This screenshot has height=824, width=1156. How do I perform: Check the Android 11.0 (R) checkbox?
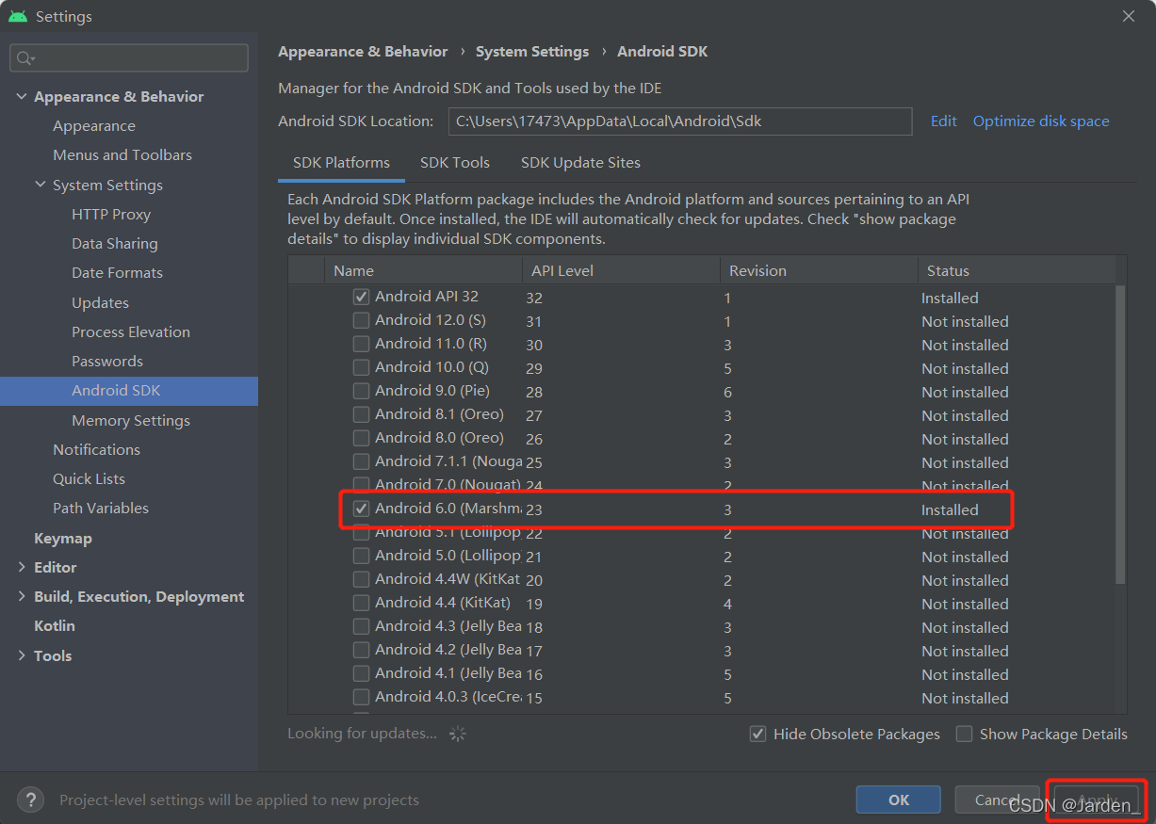[361, 344]
